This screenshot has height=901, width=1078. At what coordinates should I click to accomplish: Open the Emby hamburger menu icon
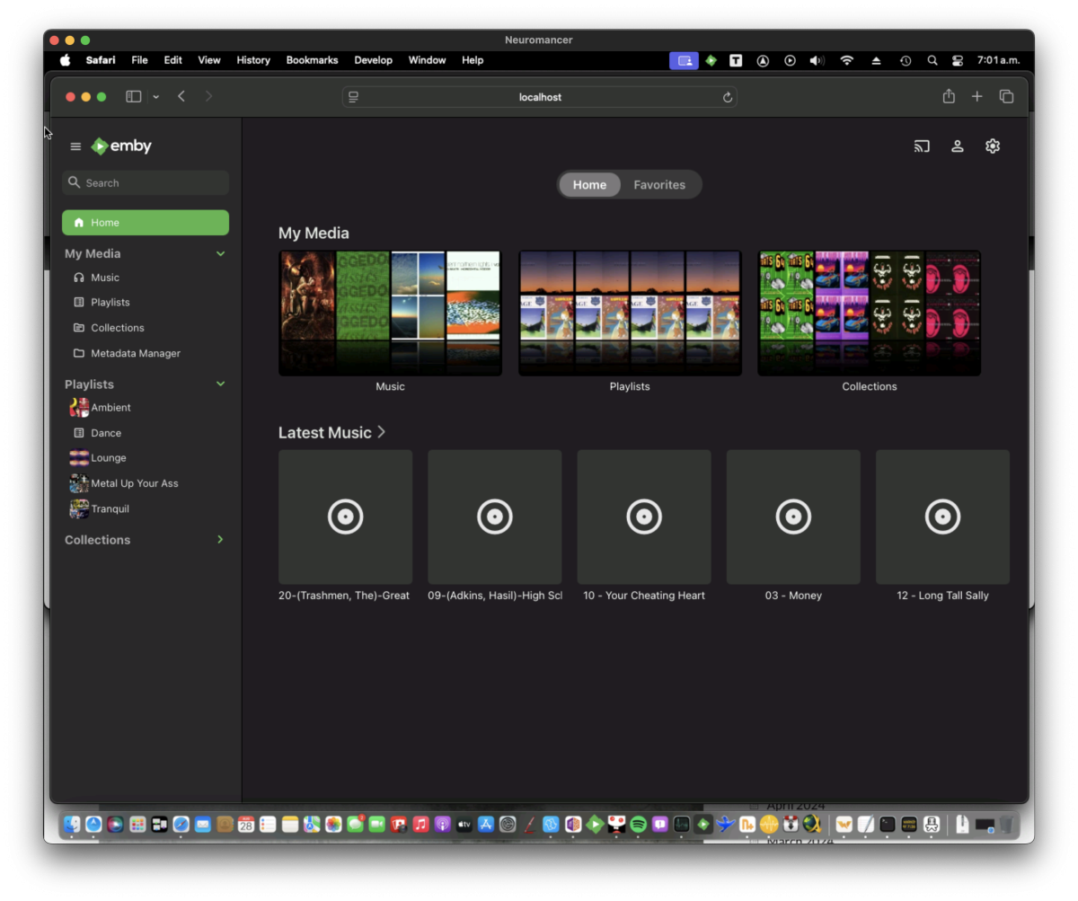75,146
